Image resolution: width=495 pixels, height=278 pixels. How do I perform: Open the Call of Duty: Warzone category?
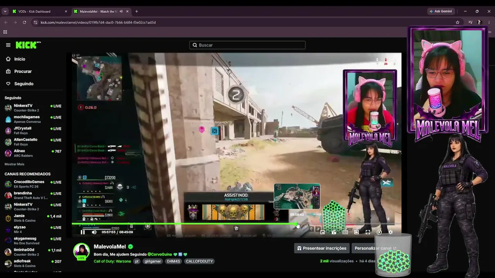point(112,261)
